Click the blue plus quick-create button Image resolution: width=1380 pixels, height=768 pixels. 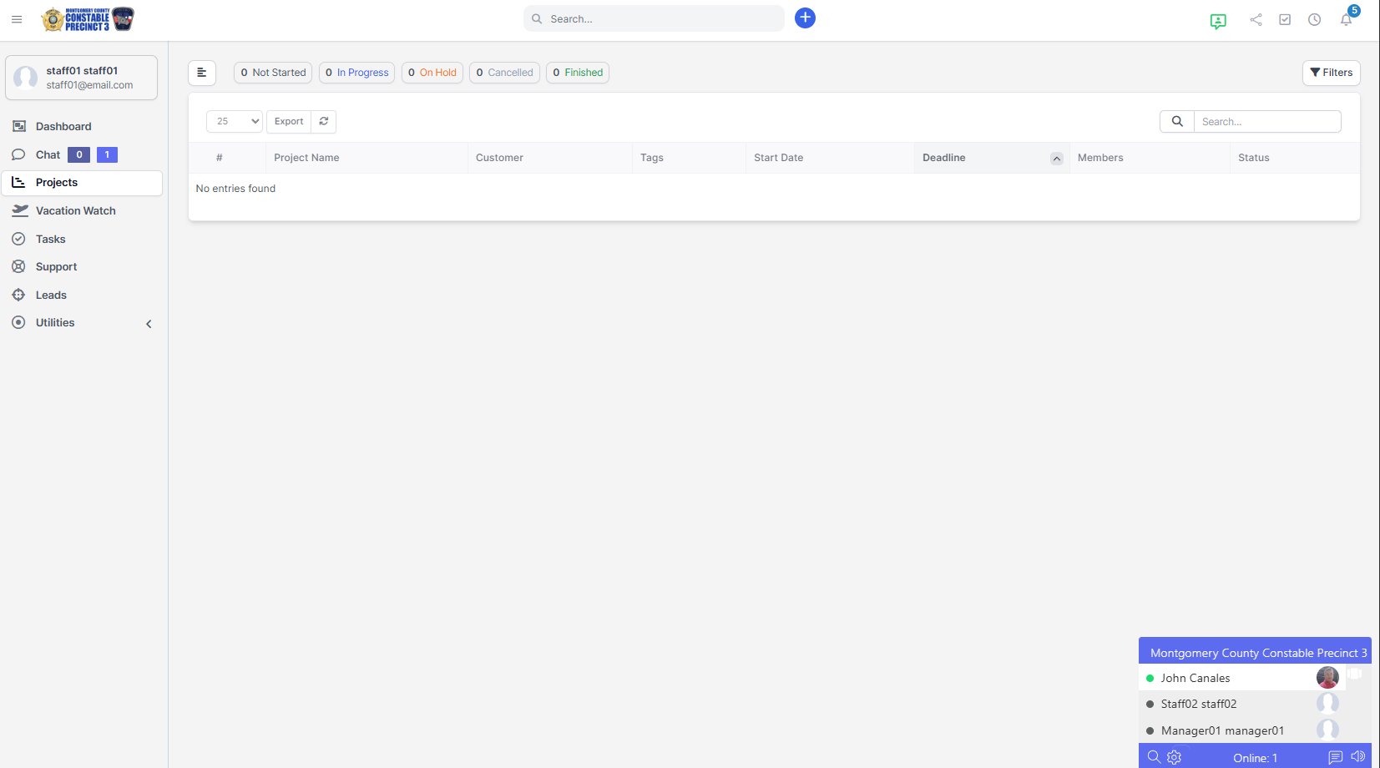(805, 18)
